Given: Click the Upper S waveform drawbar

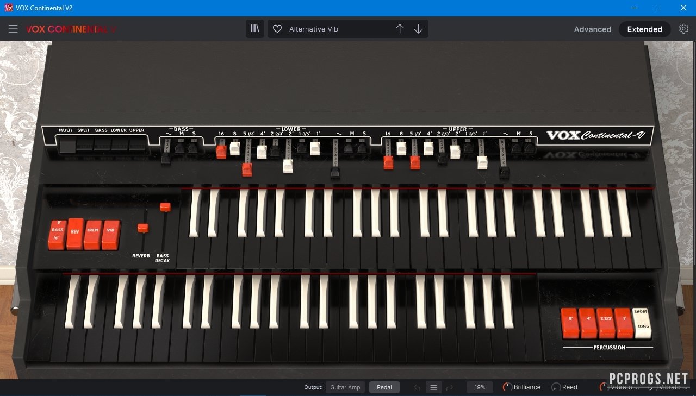Looking at the screenshot, I should (x=530, y=147).
